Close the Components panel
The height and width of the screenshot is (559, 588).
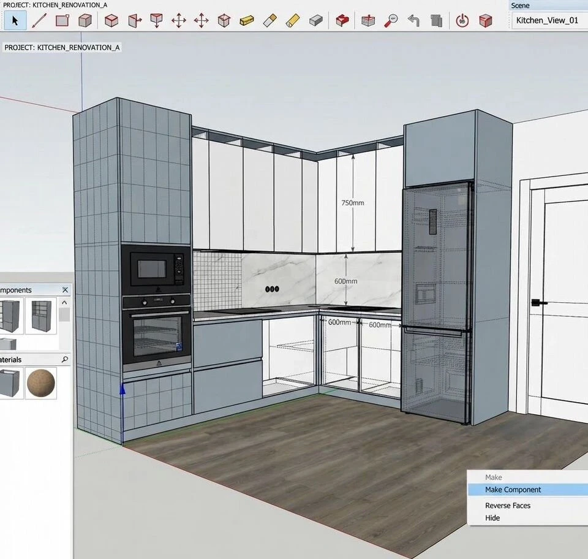pyautogui.click(x=65, y=290)
